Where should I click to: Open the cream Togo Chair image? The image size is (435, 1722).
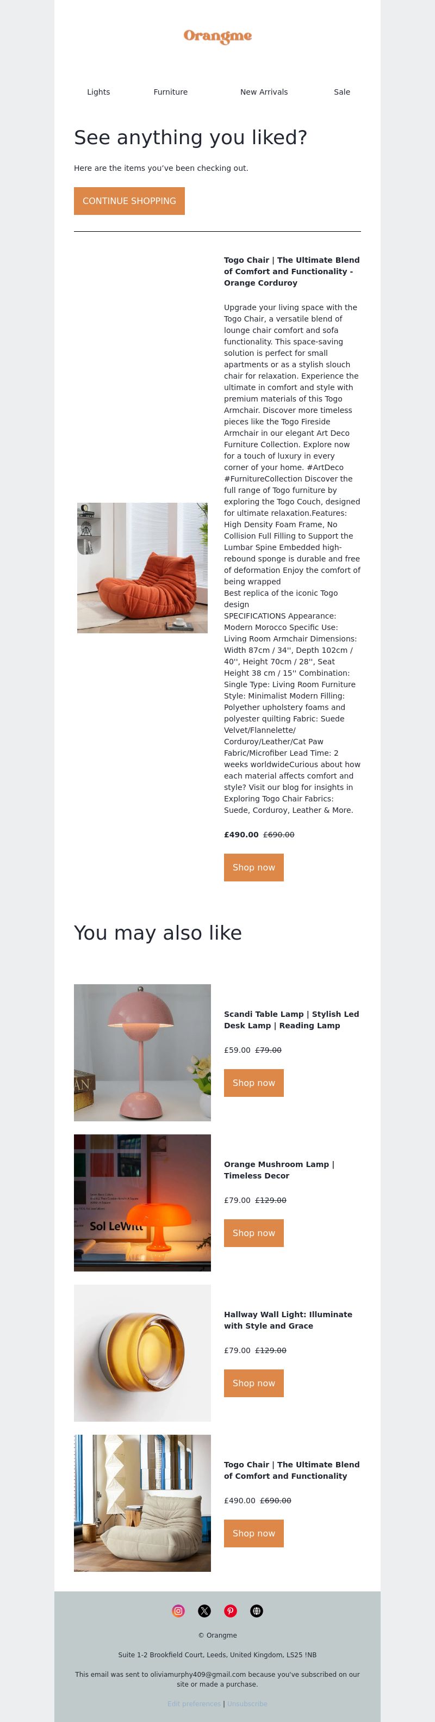[142, 1503]
